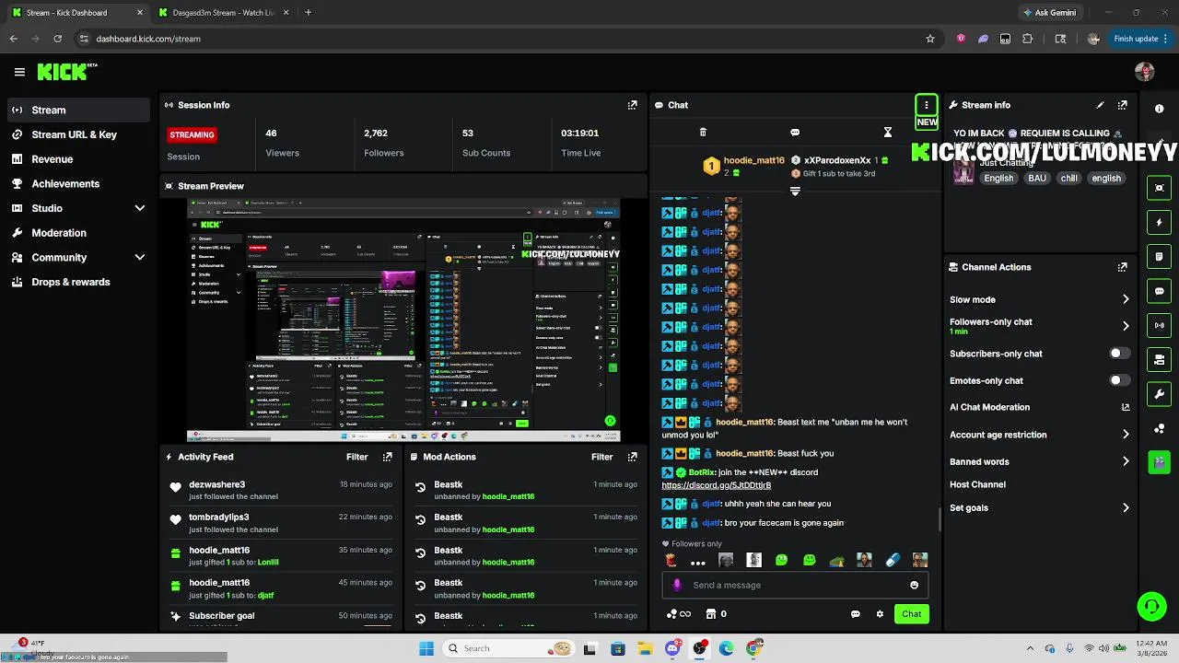
Task: Click the pepe frog emote in chat
Action: point(836,560)
